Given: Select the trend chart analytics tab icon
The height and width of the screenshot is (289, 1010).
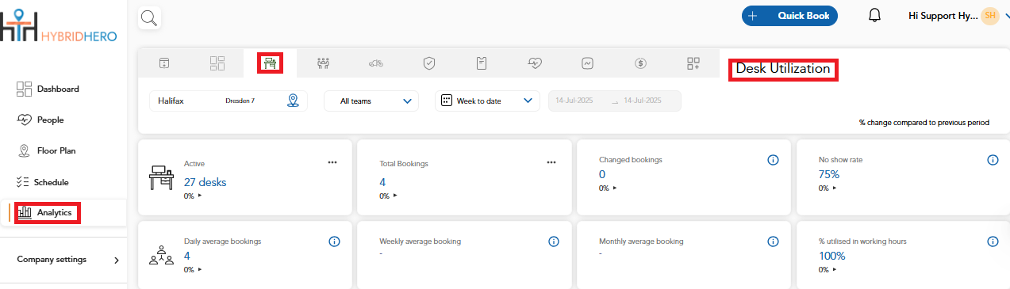Looking at the screenshot, I should point(588,63).
